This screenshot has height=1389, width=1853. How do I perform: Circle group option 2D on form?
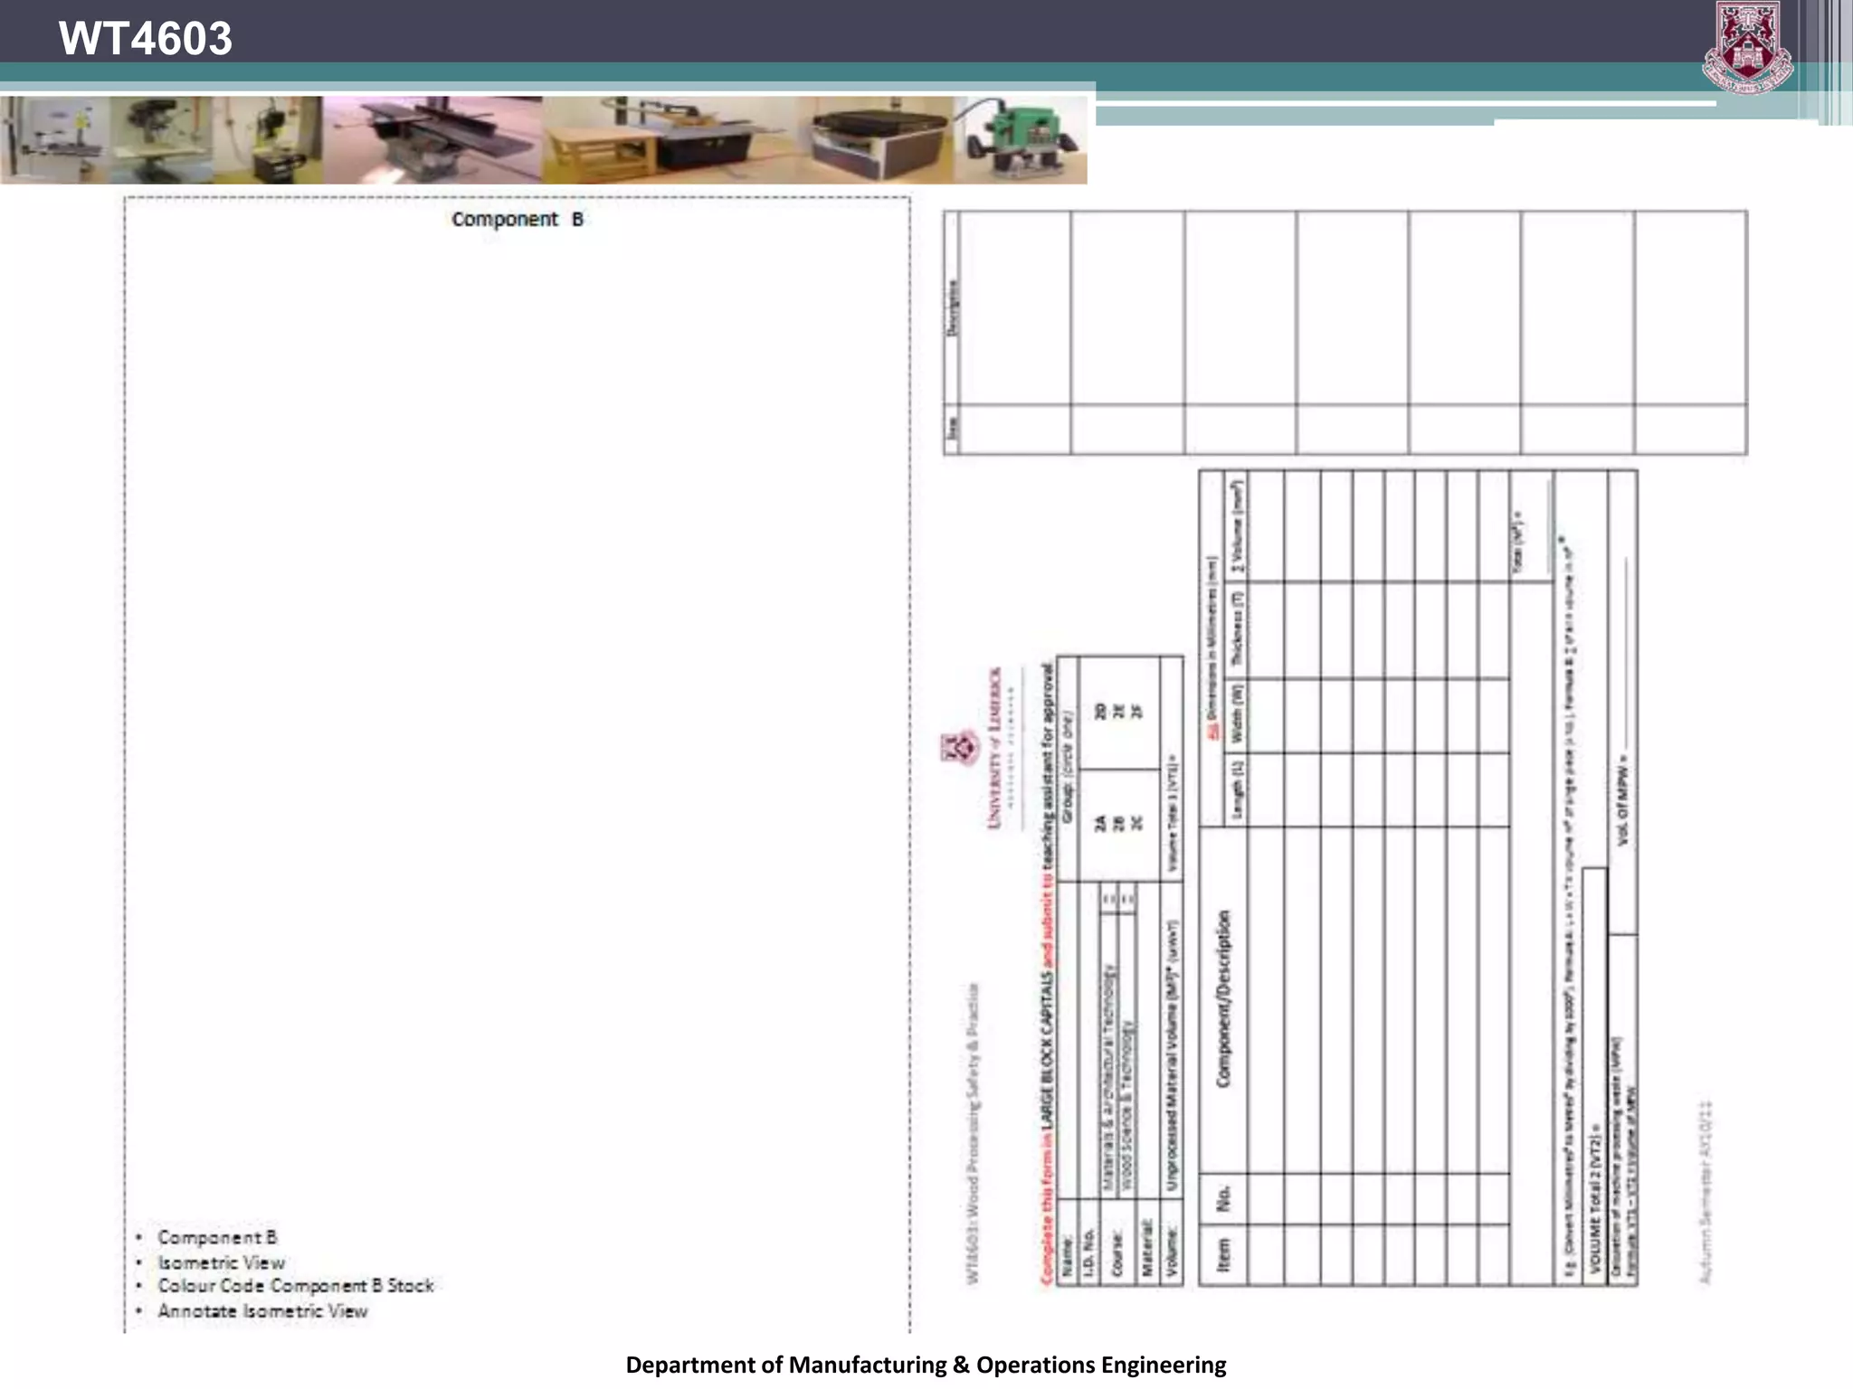click(x=1100, y=711)
